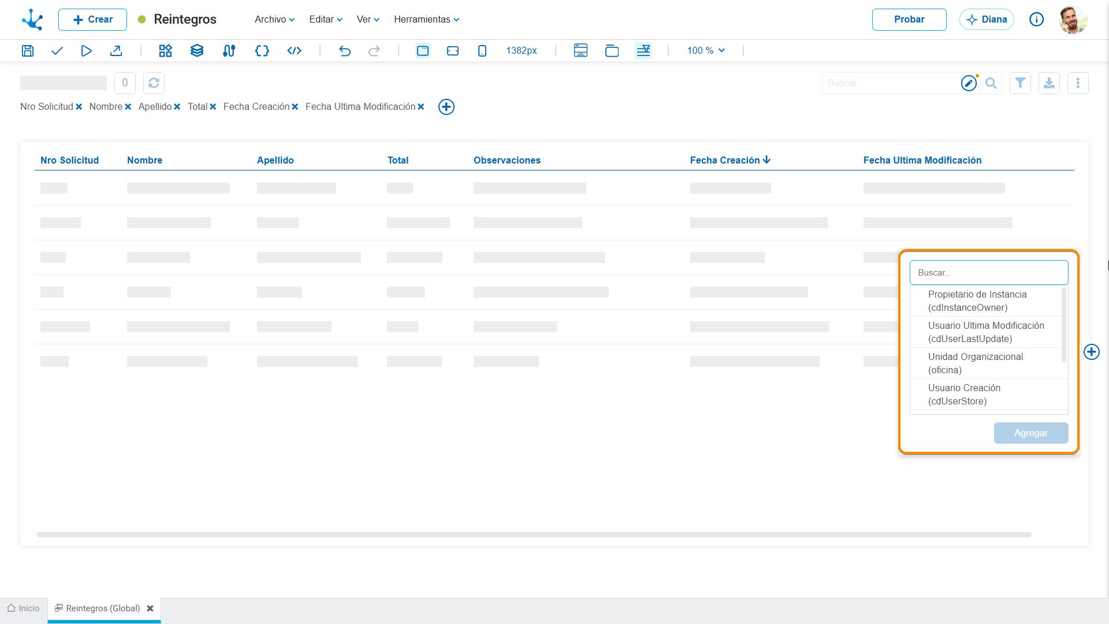Click the magnifier search icon
This screenshot has height=624, width=1109.
pos(991,83)
